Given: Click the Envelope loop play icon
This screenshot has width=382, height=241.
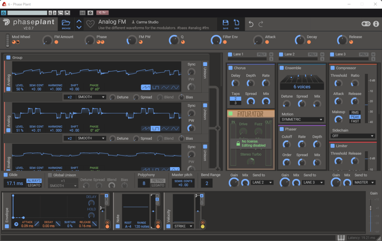Looking at the screenshot, I should [x=16, y=224].
